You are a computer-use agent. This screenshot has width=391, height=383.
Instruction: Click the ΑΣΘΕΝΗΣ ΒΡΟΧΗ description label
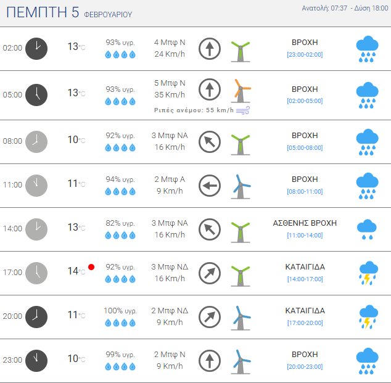pos(305,223)
